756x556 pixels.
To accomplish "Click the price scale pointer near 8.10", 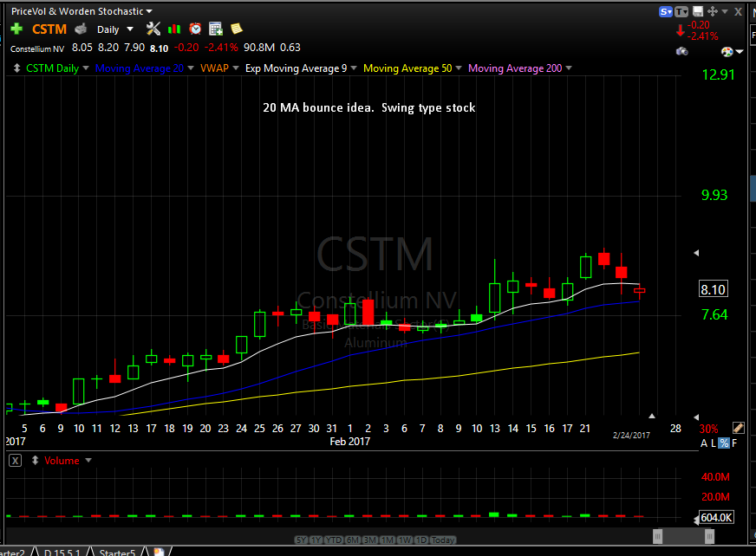I will click(x=695, y=253).
